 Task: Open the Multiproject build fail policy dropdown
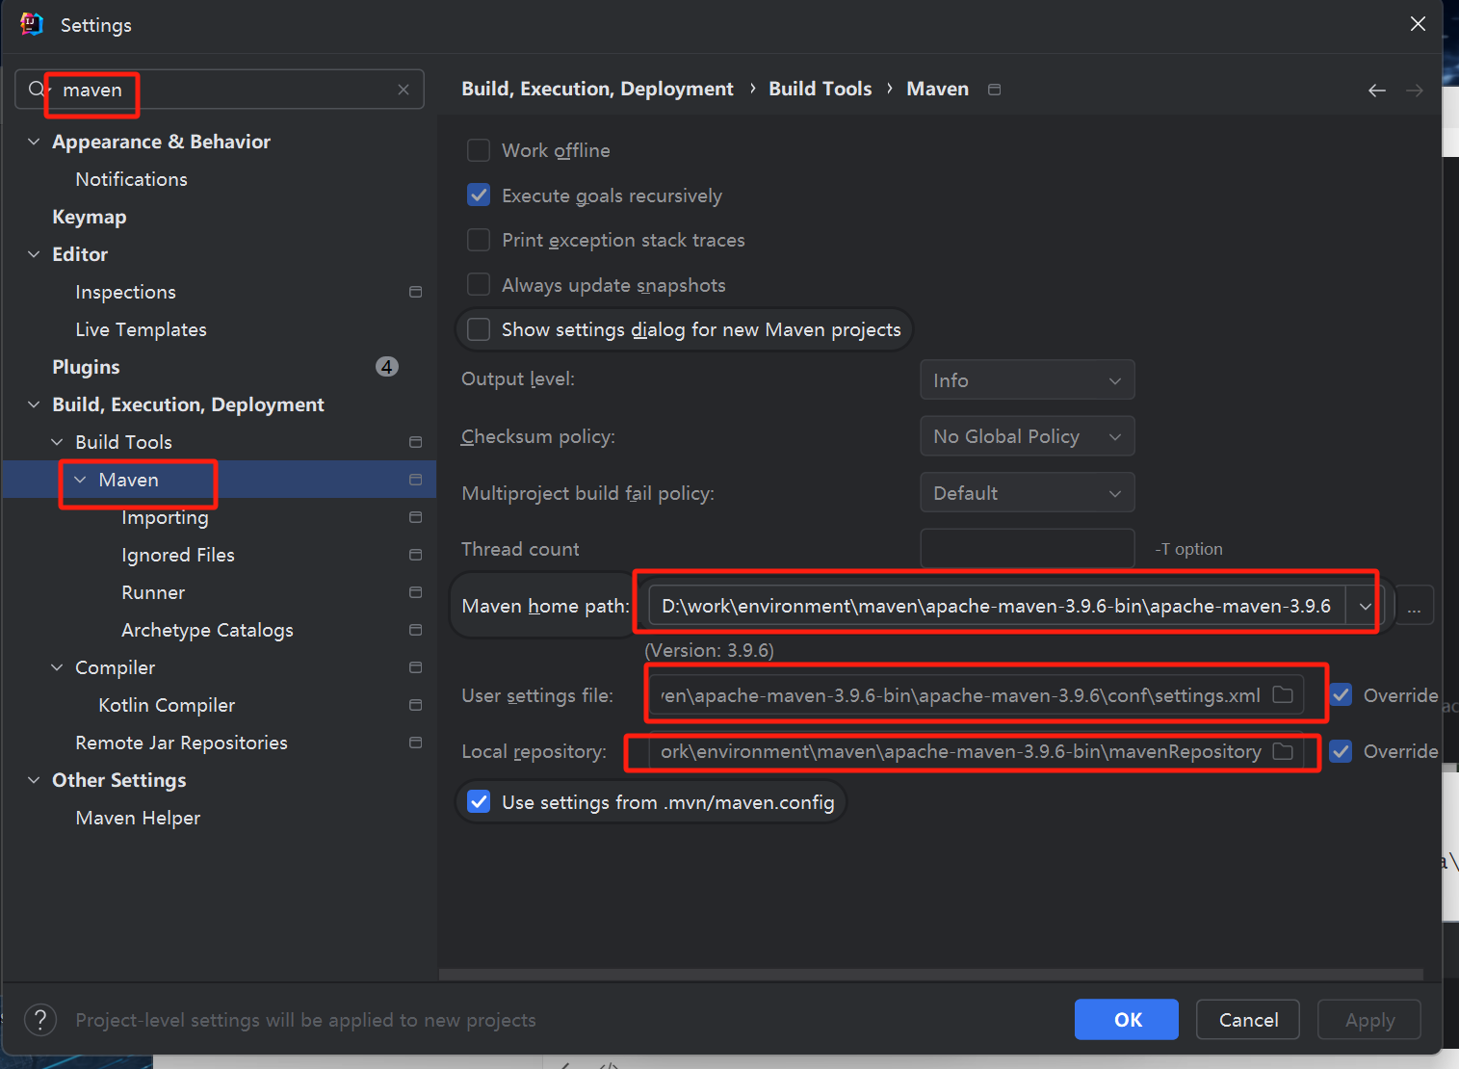(x=1028, y=493)
